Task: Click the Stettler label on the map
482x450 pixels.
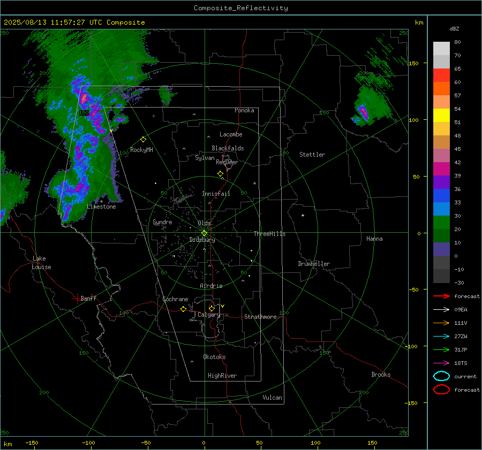Action: click(x=312, y=155)
